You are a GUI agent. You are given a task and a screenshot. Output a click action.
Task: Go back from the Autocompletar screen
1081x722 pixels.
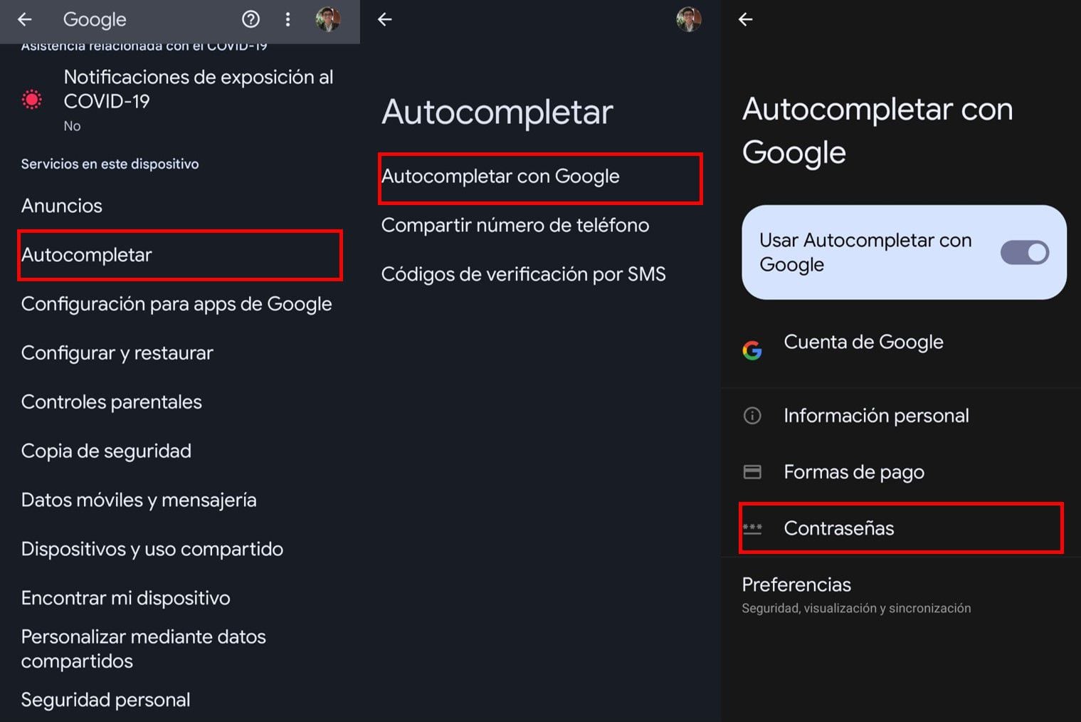(385, 19)
